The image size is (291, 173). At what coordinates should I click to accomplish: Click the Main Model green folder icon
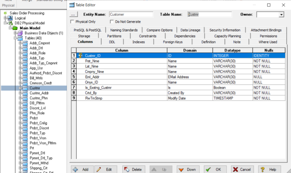[15, 28]
